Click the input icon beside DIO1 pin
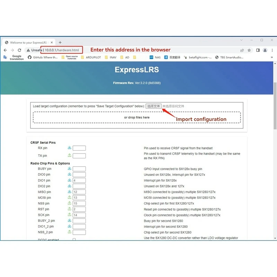Screen dimensions: 277x277 click(x=70, y=180)
